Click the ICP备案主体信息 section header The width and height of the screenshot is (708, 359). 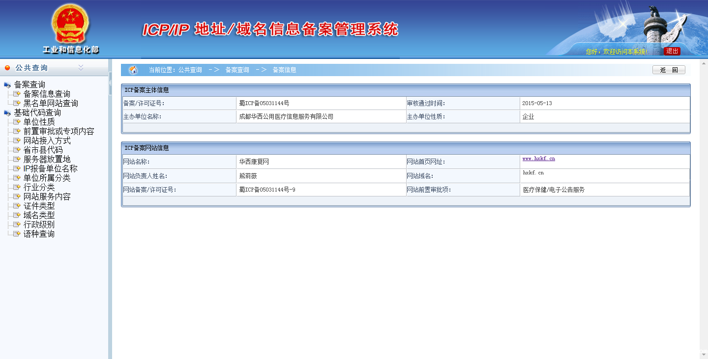click(147, 90)
